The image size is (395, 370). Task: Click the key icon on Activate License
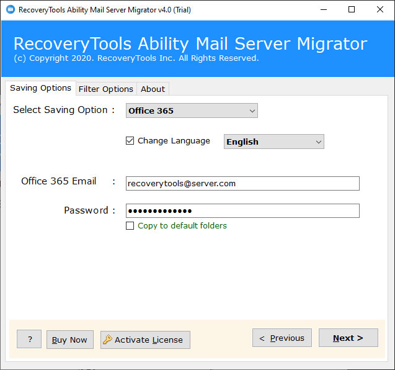(x=107, y=340)
